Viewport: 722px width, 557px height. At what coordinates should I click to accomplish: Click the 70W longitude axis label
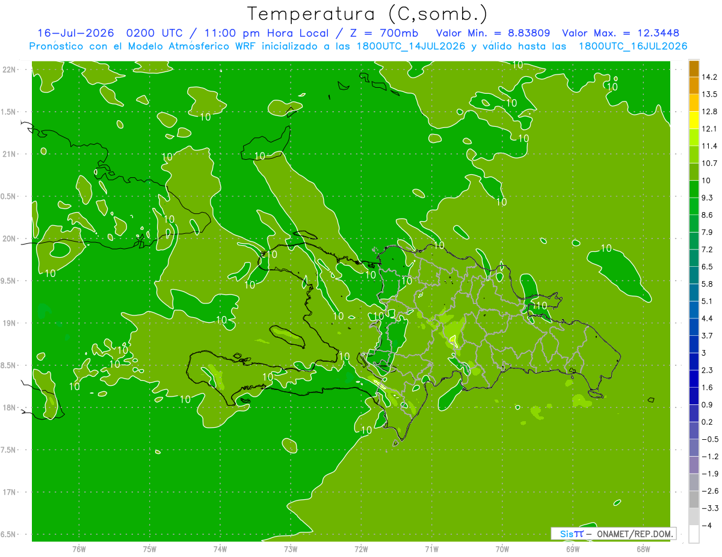(x=502, y=549)
